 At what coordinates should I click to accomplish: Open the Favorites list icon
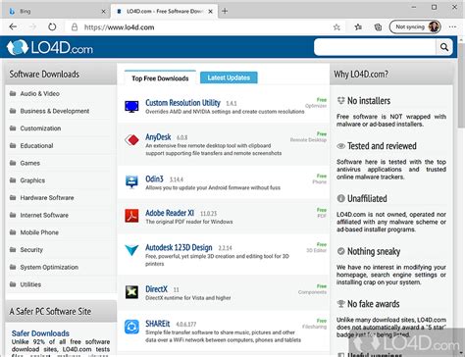(358, 27)
